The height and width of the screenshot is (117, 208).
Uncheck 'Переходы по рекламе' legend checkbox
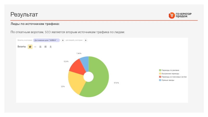(x=160, y=70)
